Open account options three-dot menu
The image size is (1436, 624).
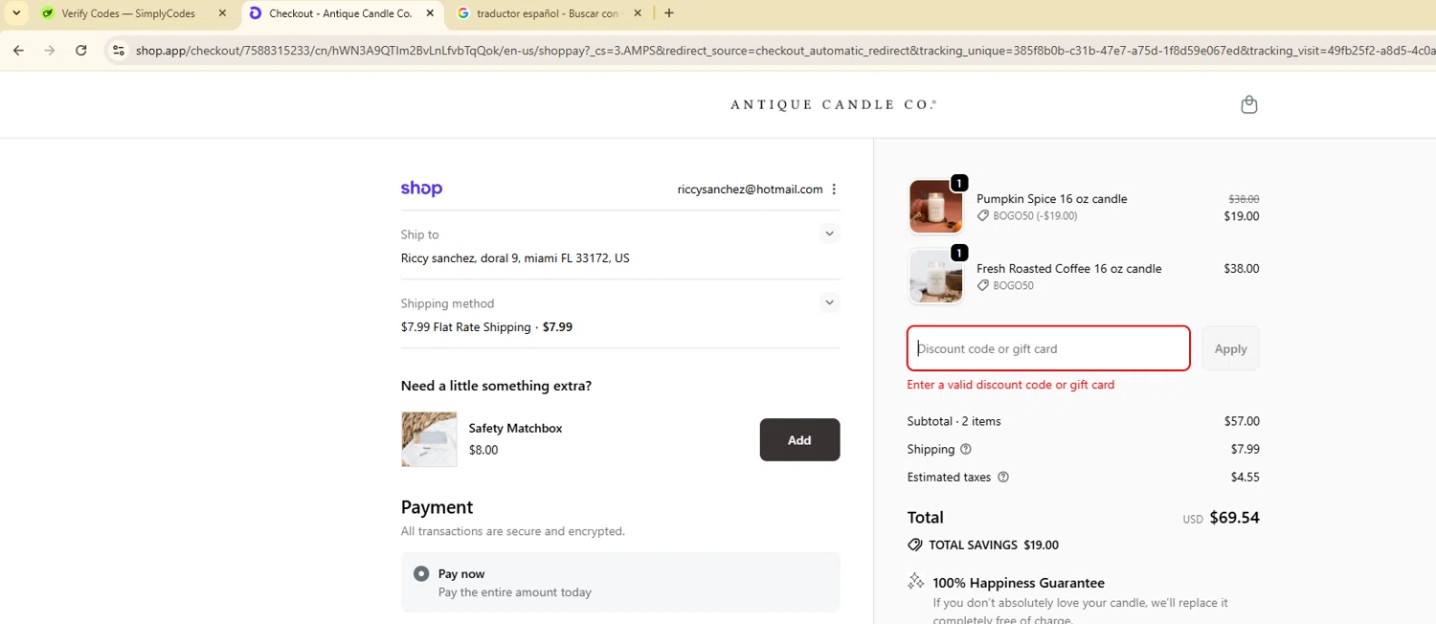point(834,189)
